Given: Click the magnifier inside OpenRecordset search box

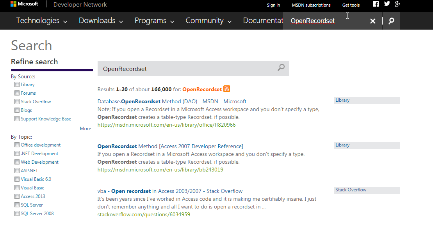Looking at the screenshot, I should [x=281, y=67].
